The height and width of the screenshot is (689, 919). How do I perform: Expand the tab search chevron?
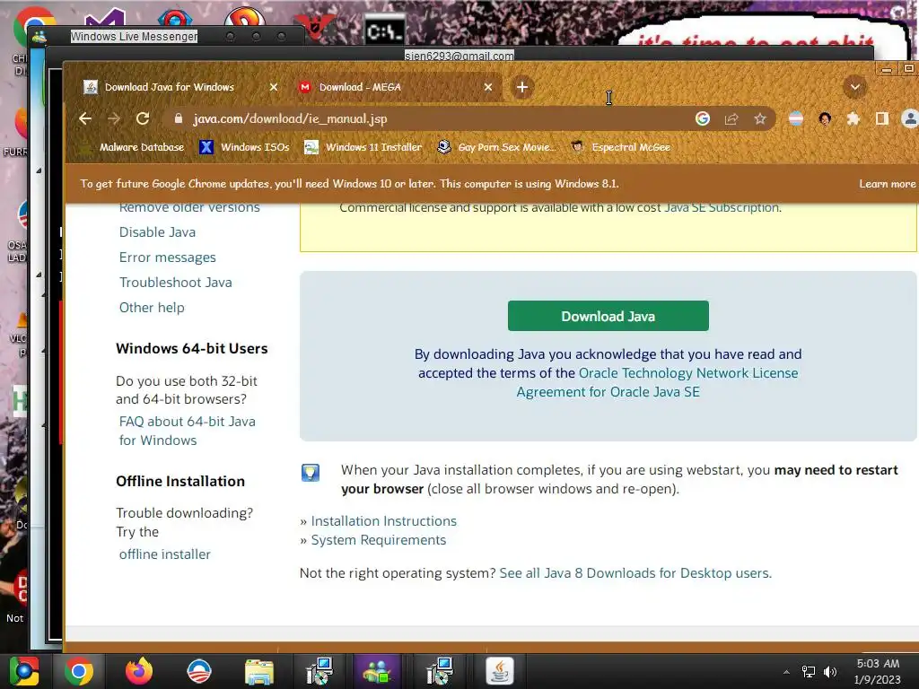855,87
